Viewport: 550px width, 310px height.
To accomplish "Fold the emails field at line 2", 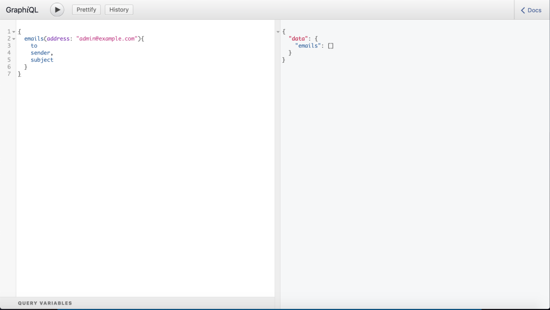I will pos(14,39).
